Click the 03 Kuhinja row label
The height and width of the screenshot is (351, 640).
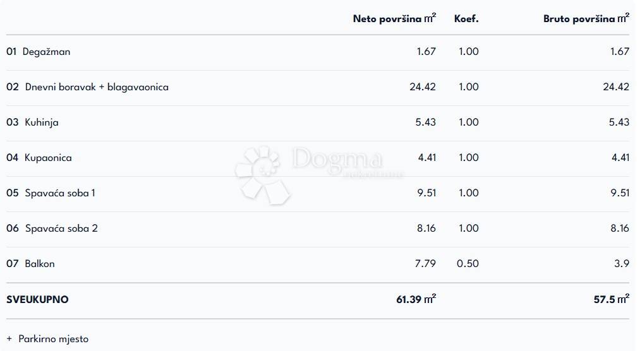coord(33,122)
